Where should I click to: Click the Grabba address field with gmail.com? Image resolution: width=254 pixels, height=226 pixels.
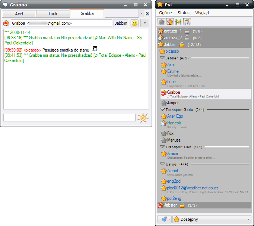(61, 23)
